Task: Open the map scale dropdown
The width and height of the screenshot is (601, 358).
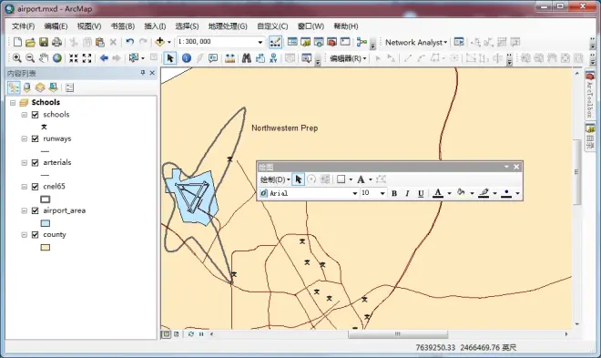Action: pos(260,42)
